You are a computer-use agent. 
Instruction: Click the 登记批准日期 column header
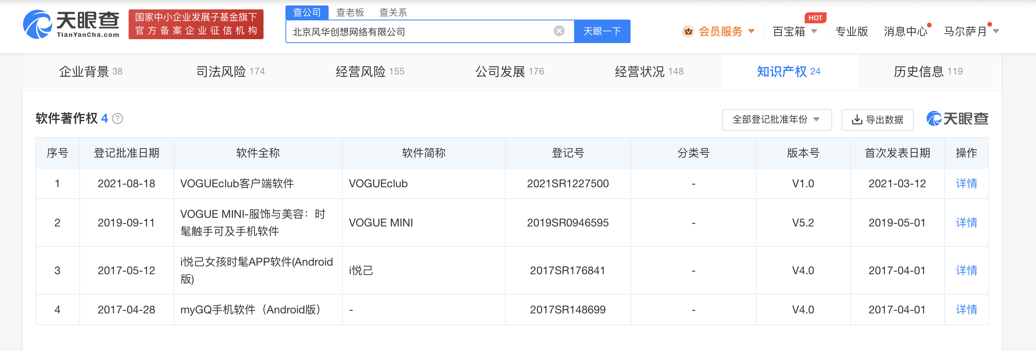126,153
